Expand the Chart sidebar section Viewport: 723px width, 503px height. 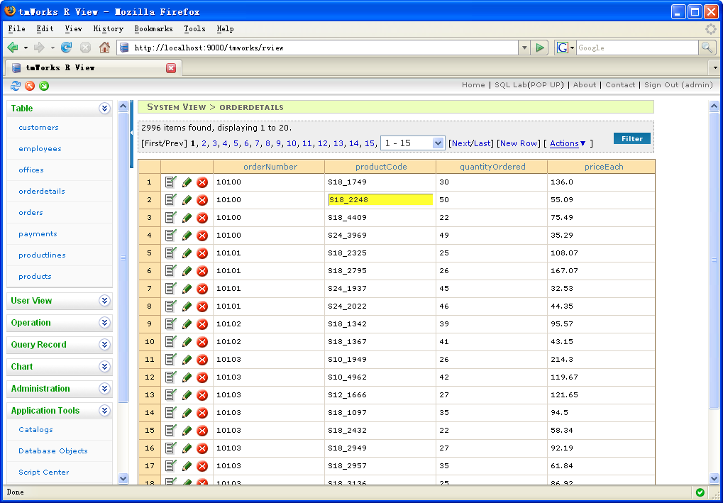[x=105, y=367]
